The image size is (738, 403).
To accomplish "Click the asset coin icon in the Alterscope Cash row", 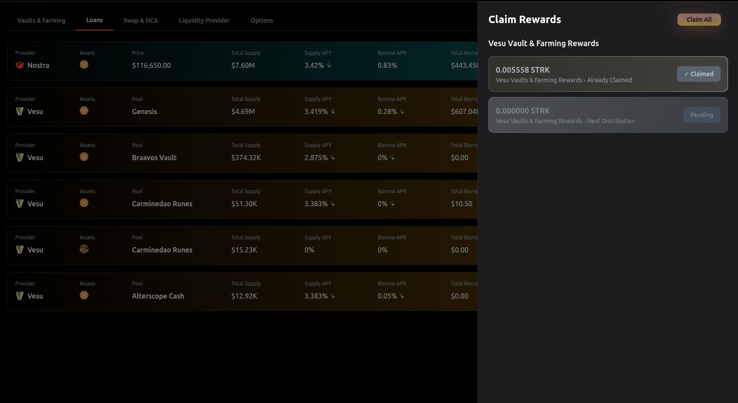I will (84, 295).
